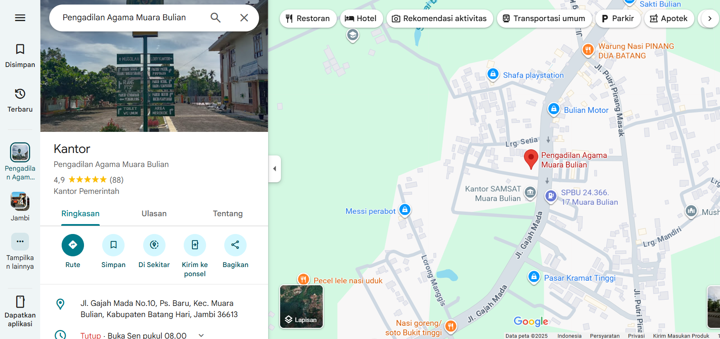The image size is (720, 339).
Task: Click Di Sekitar nearby button
Action: coord(154,245)
